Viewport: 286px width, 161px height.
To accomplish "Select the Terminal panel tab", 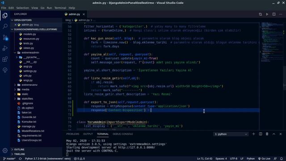I will pyautogui.click(x=103, y=134).
